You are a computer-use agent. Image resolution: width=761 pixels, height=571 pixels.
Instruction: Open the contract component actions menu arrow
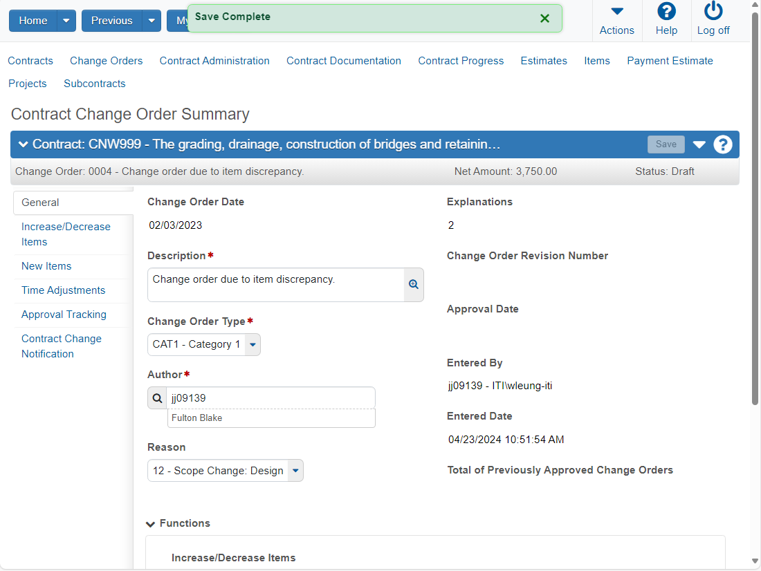point(699,144)
